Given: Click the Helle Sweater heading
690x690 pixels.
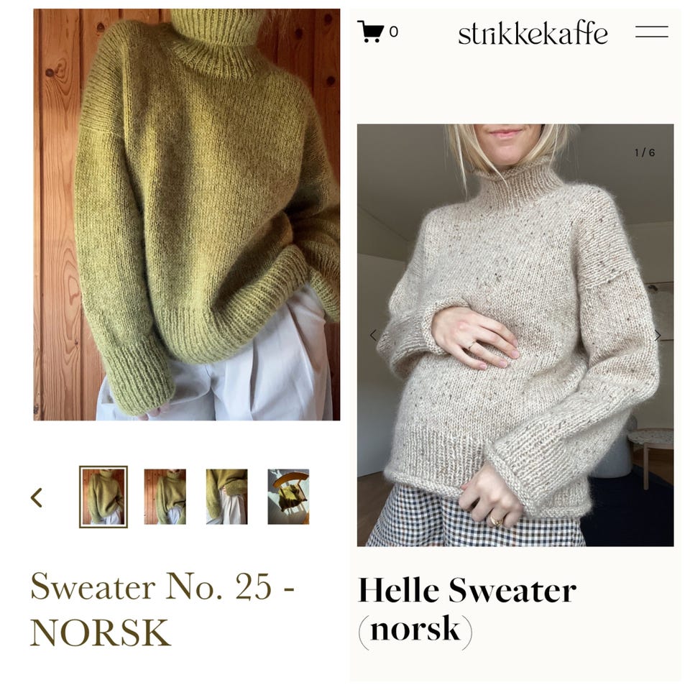Looking at the screenshot, I should (467, 590).
